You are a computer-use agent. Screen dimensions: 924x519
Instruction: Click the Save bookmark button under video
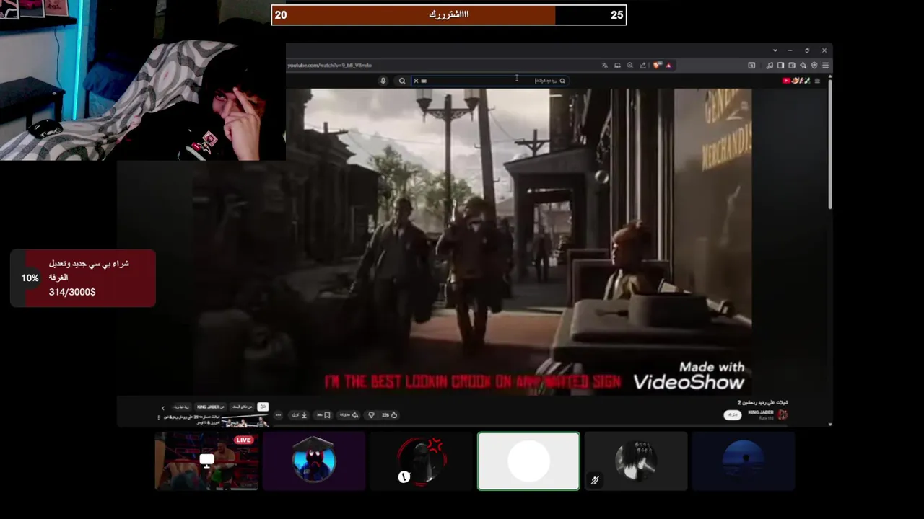click(x=323, y=415)
